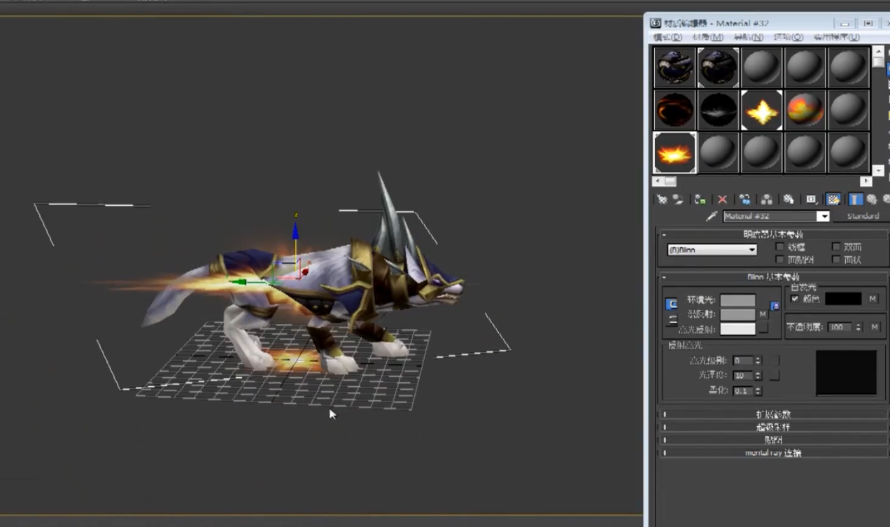890x527 pixels.
Task: Expand the 扩展参数 rollout
Action: pos(772,414)
